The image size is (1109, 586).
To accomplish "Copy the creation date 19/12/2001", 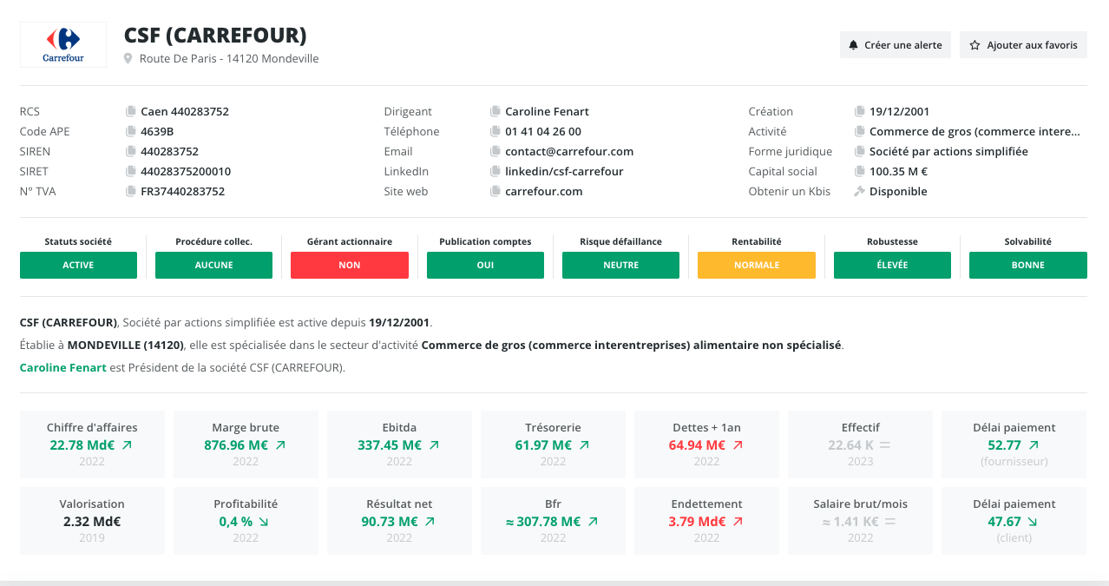I will 860,111.
